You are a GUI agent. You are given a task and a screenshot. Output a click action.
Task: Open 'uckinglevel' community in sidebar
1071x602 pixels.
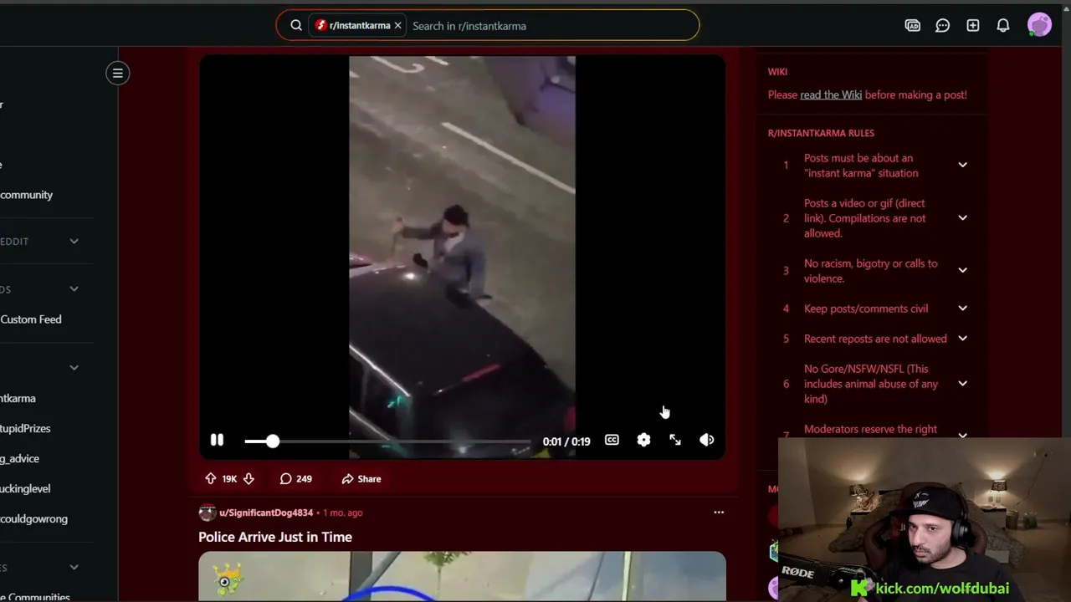point(25,488)
